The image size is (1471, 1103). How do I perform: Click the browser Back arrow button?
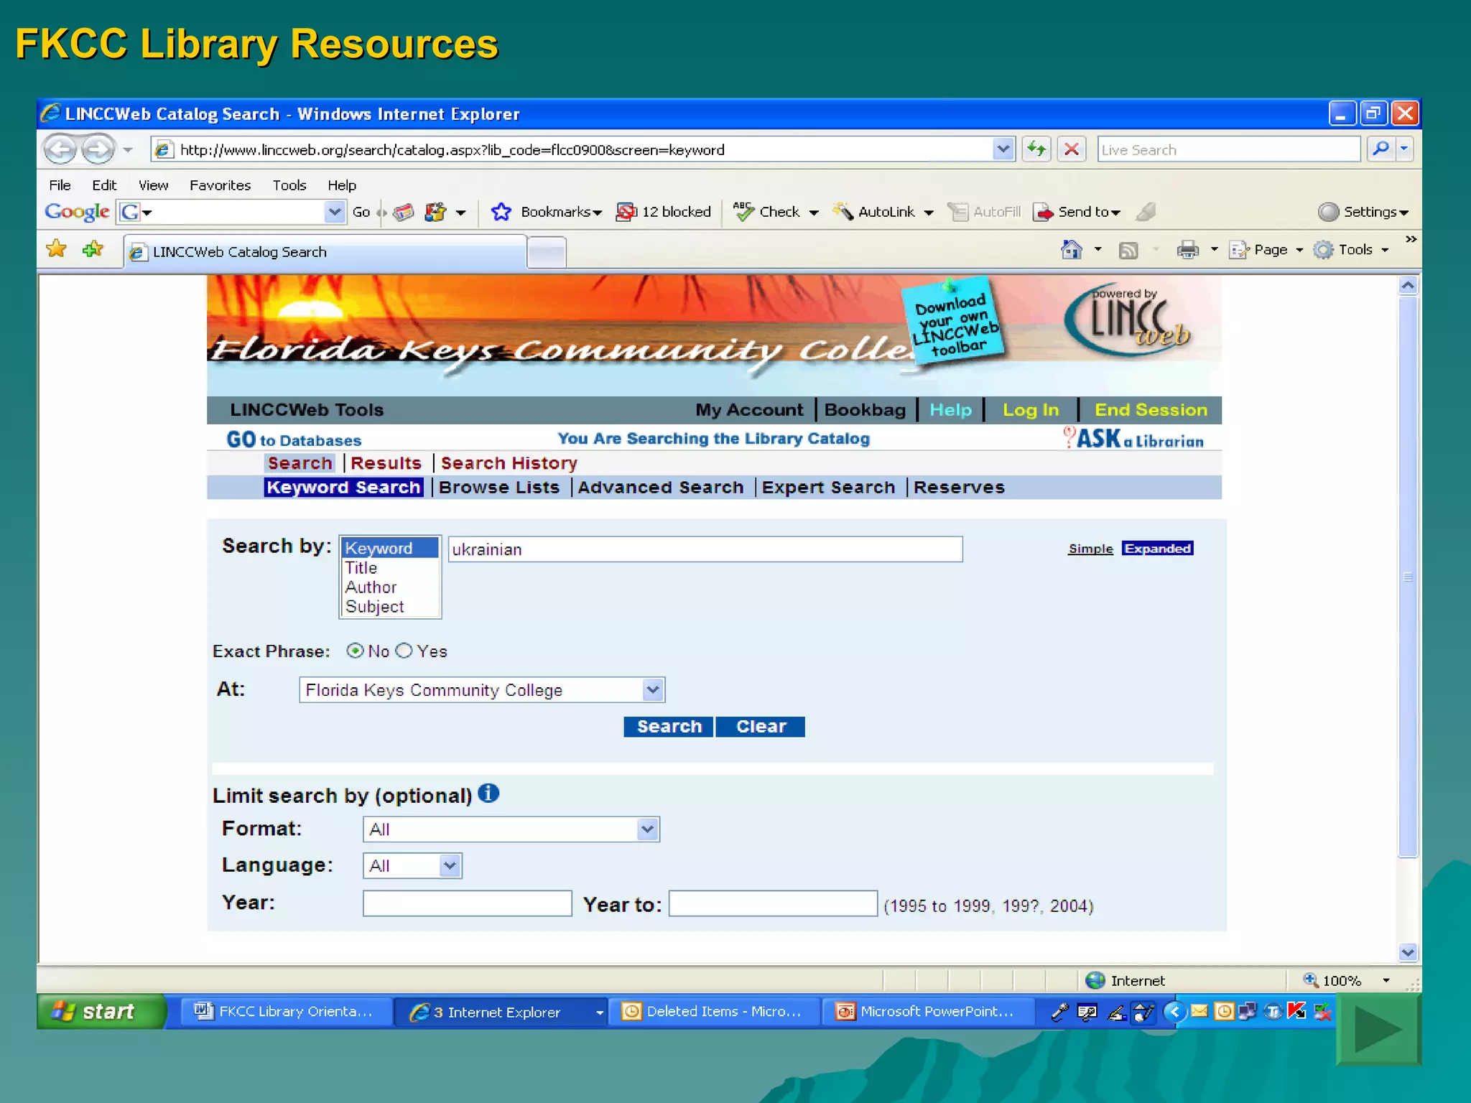coord(60,149)
